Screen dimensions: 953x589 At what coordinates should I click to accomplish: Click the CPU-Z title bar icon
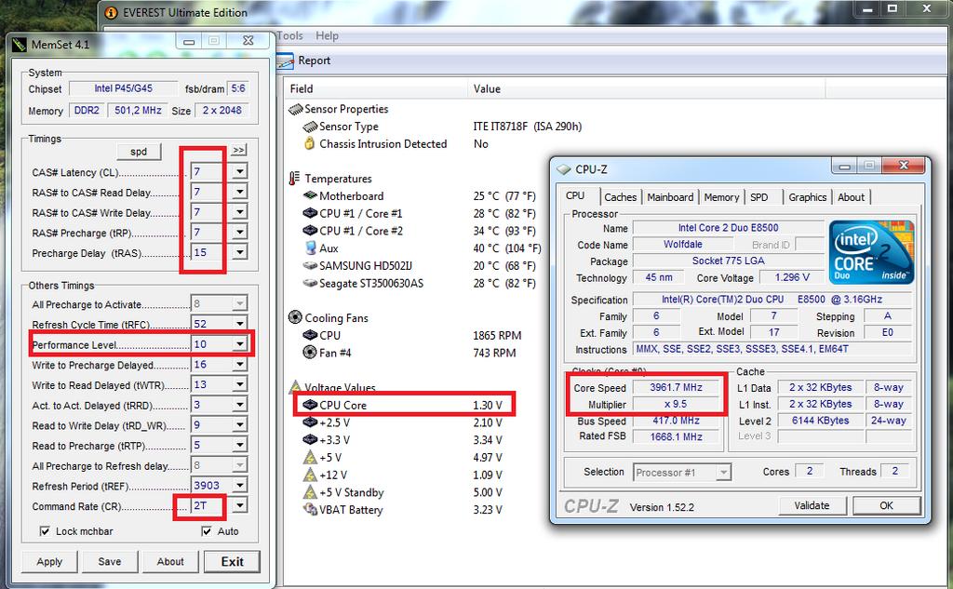[x=563, y=169]
